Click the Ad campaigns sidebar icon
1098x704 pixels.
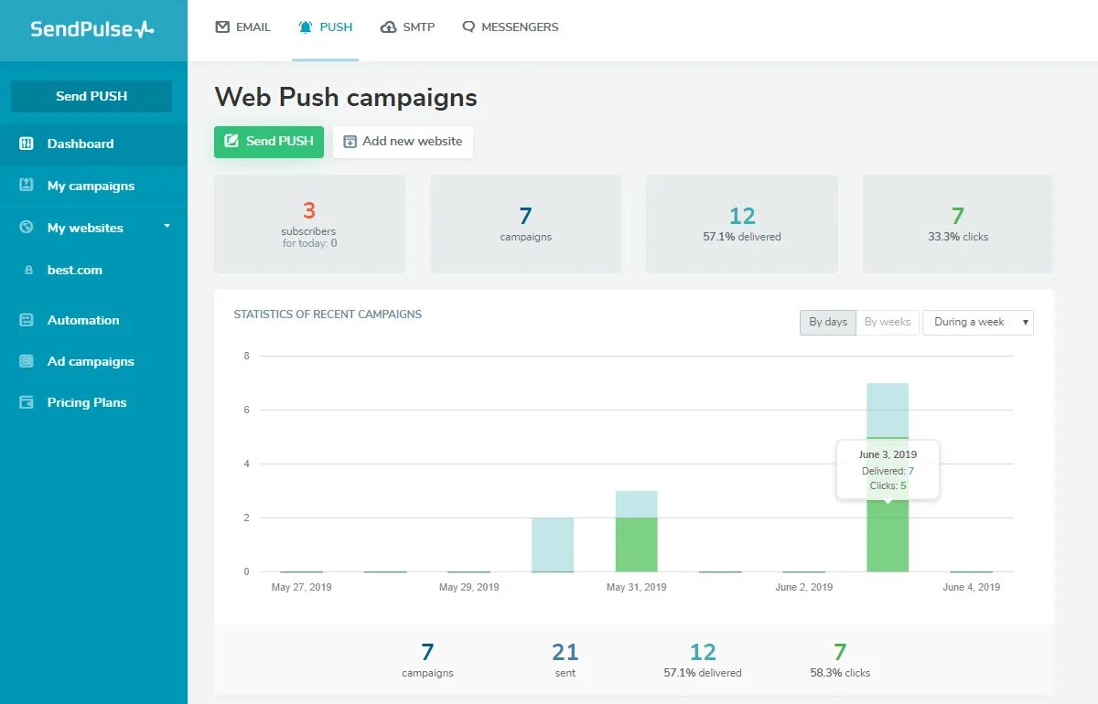pos(27,361)
